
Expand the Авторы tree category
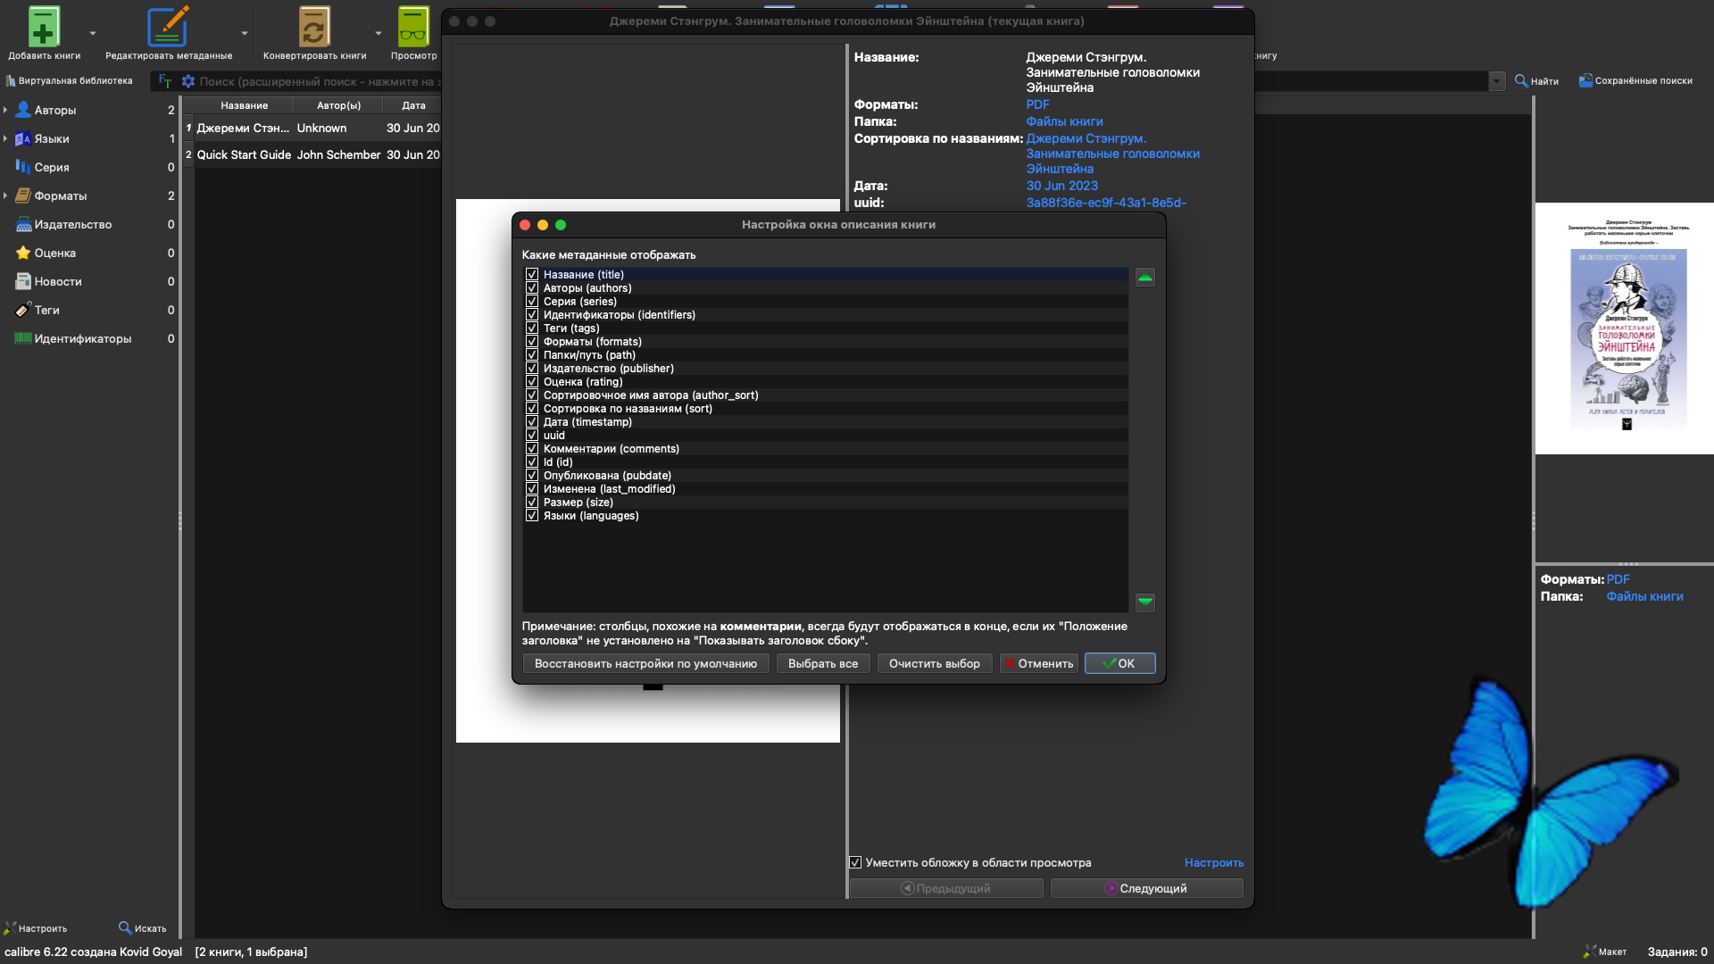coord(5,111)
